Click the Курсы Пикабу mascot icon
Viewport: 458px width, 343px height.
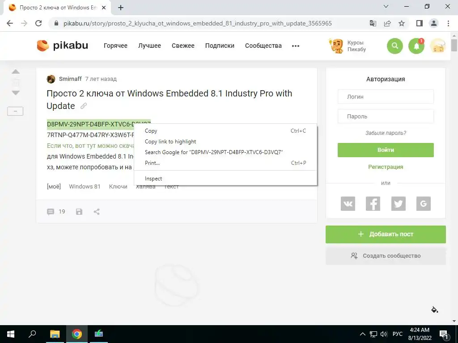click(336, 46)
